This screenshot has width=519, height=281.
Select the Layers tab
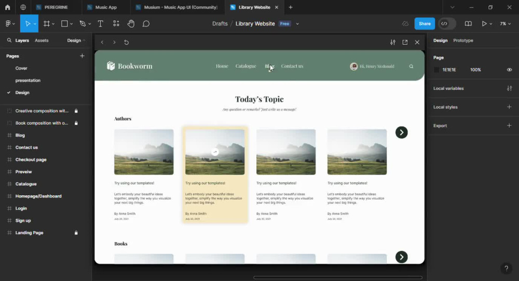tap(22, 40)
